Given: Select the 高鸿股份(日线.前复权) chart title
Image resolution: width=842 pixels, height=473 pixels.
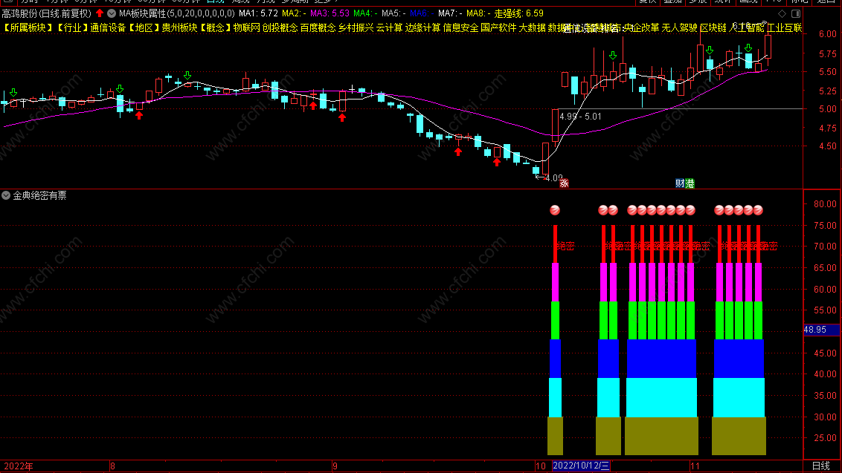Looking at the screenshot, I should point(47,13).
